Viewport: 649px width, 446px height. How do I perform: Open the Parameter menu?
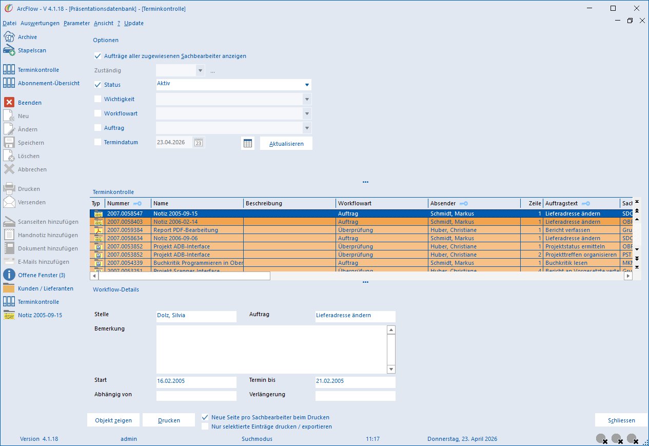coord(77,23)
